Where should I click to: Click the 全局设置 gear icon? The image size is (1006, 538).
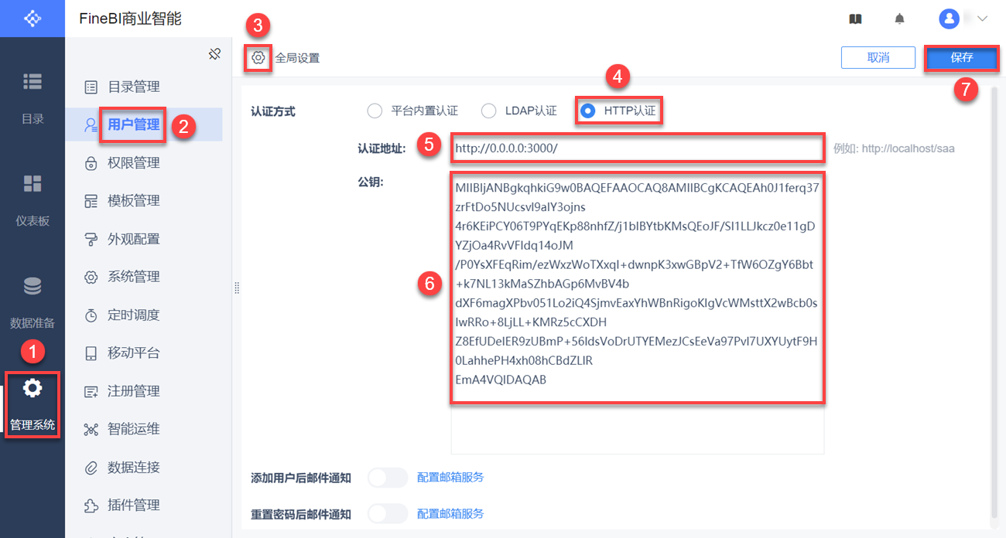258,58
